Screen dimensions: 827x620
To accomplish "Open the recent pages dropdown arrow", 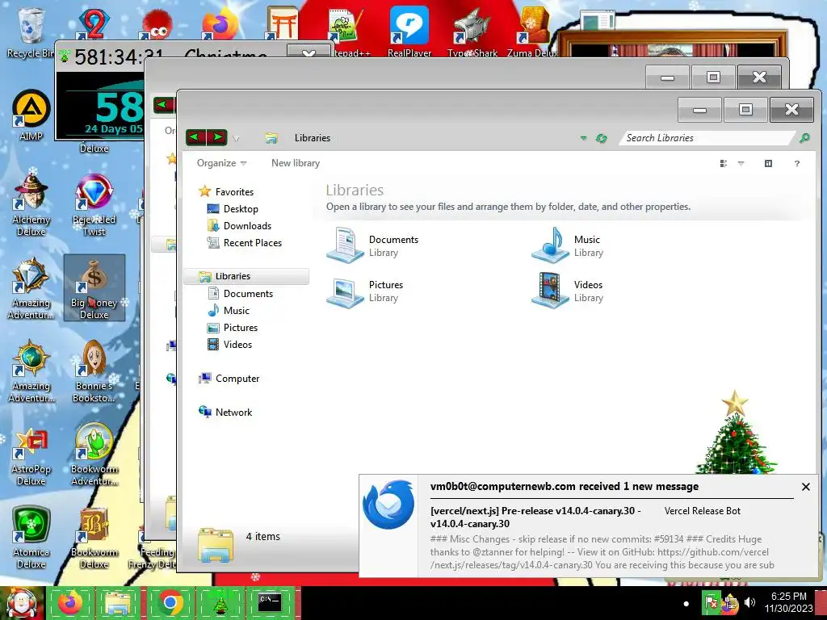I will point(237,139).
